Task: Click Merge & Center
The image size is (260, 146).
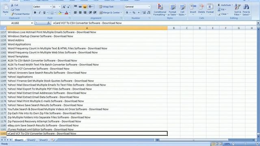Action: coord(109,13)
